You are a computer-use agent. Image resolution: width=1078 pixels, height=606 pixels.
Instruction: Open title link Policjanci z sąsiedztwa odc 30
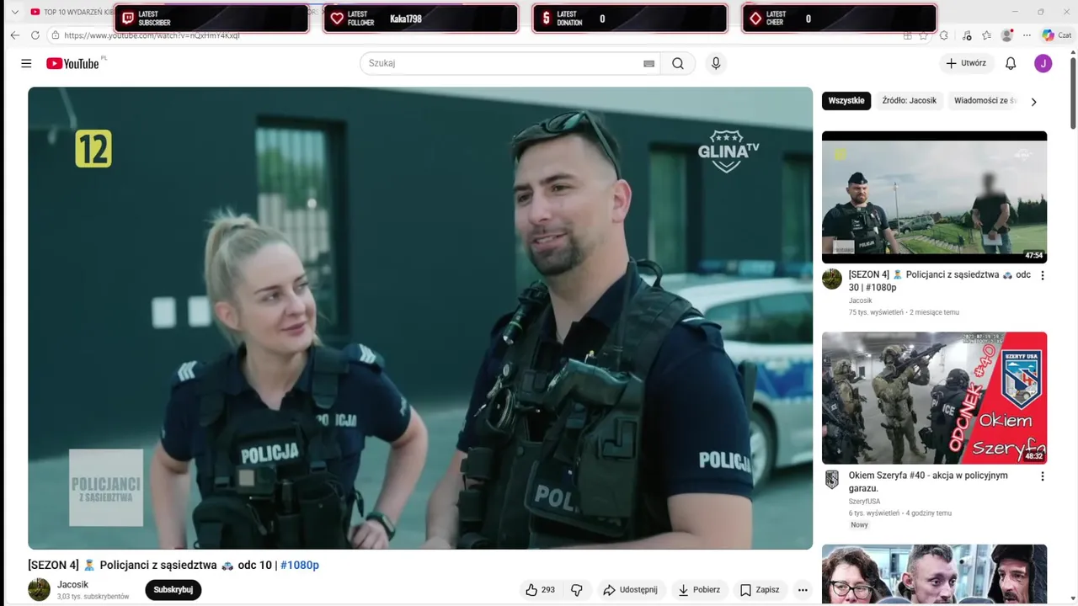pos(940,281)
